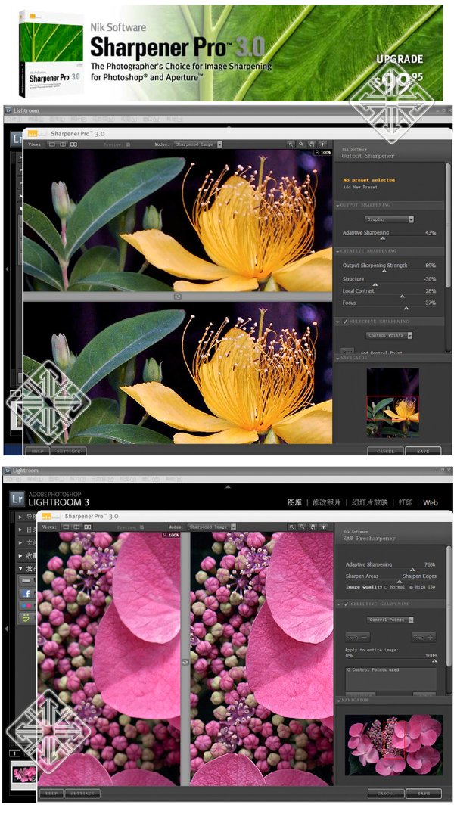Image resolution: width=454 pixels, height=817 pixels.
Task: Click Settings button in RAW Presharpener window
Action: (82, 794)
